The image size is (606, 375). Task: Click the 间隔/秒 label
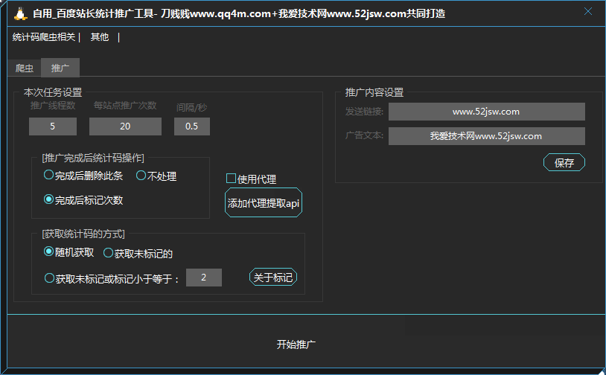coord(191,107)
